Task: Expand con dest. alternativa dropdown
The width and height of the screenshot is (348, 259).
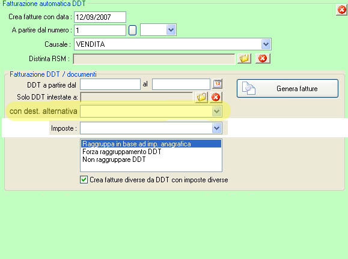Action: pyautogui.click(x=216, y=112)
